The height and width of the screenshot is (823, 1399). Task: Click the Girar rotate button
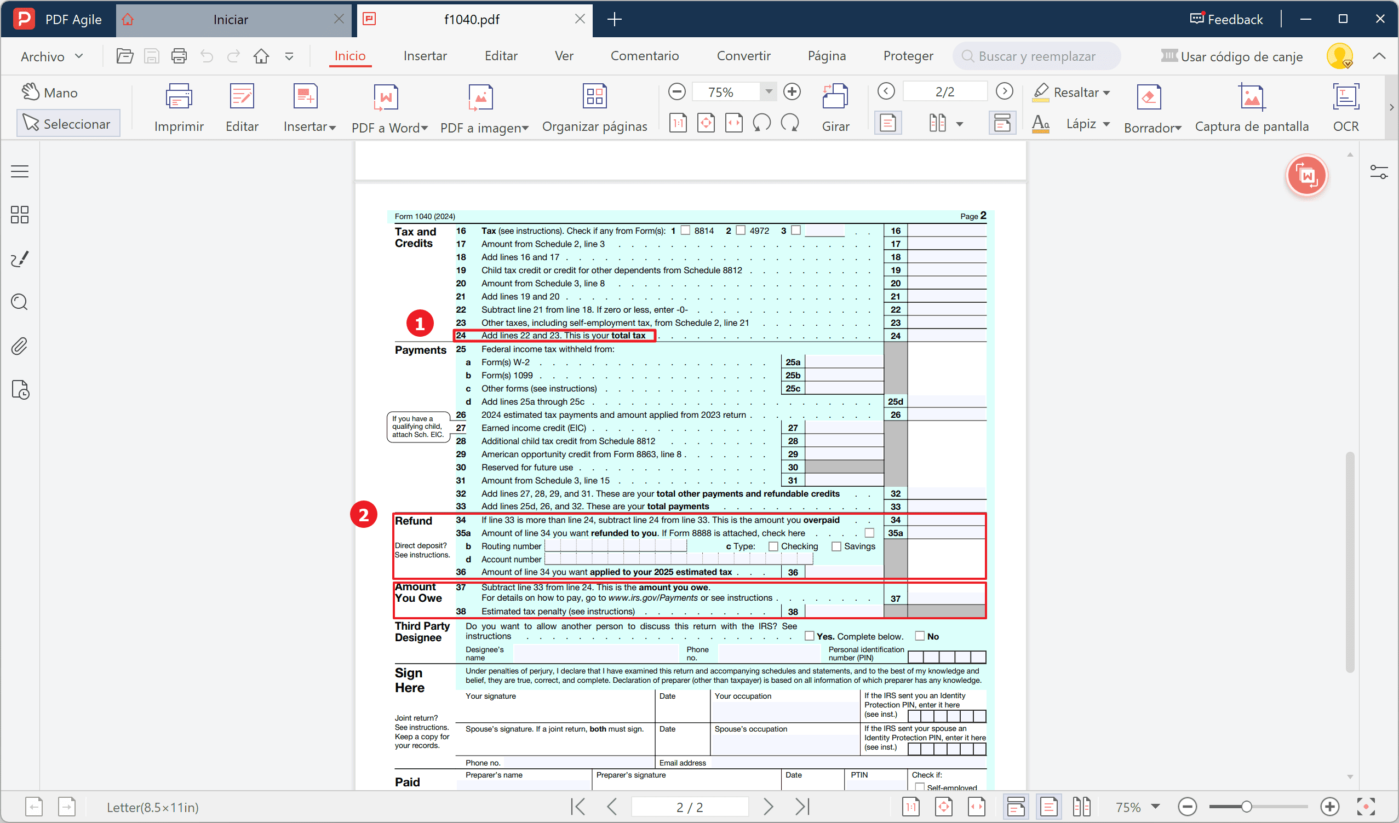pyautogui.click(x=835, y=108)
